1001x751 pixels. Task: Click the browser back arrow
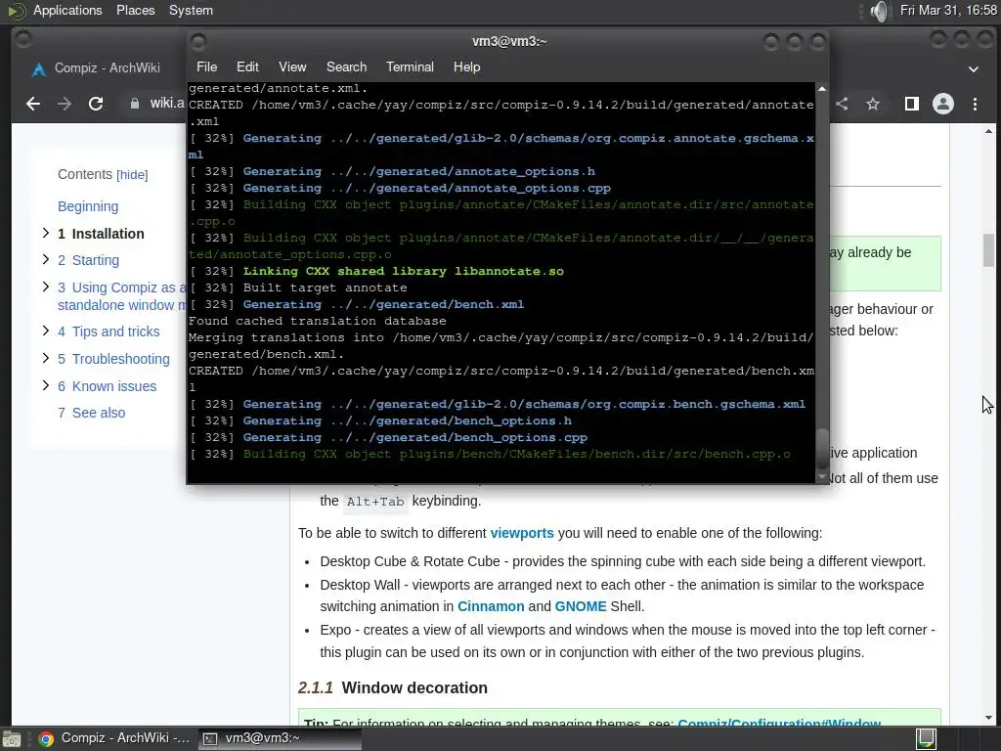(33, 104)
